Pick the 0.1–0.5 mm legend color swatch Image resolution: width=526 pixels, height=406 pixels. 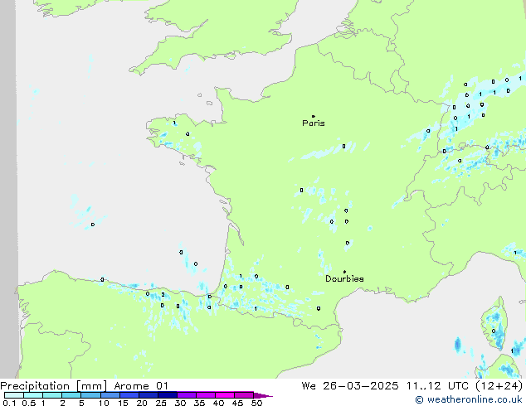14,395
